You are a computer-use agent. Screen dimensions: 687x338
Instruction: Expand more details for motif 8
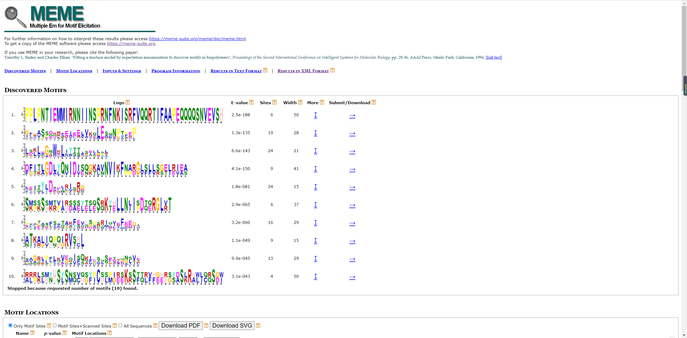click(x=315, y=241)
